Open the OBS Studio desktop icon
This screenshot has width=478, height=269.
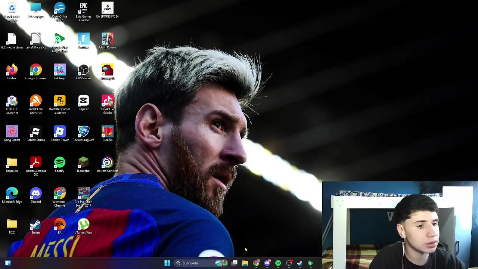tap(84, 72)
